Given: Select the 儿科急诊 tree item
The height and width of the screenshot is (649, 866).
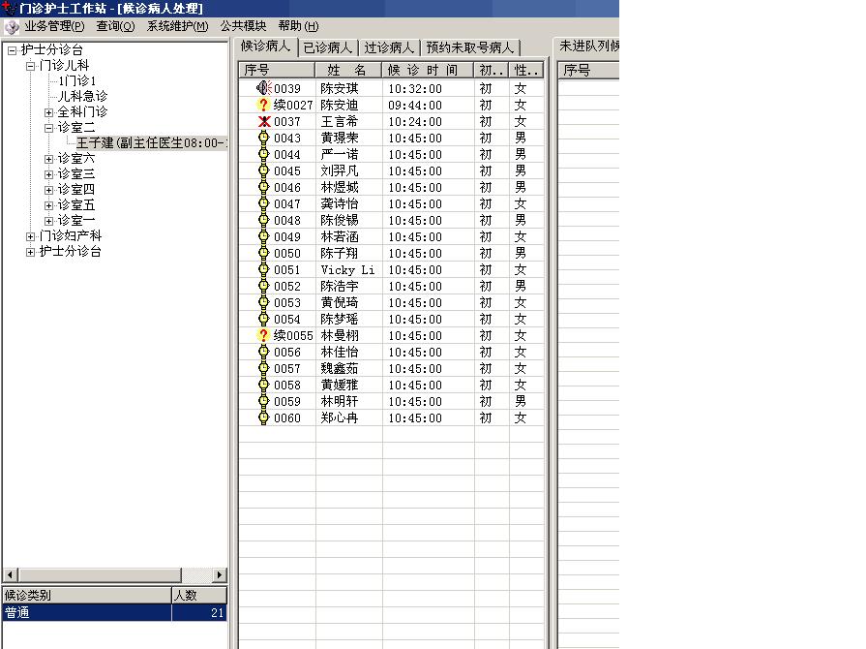Looking at the screenshot, I should click(83, 97).
